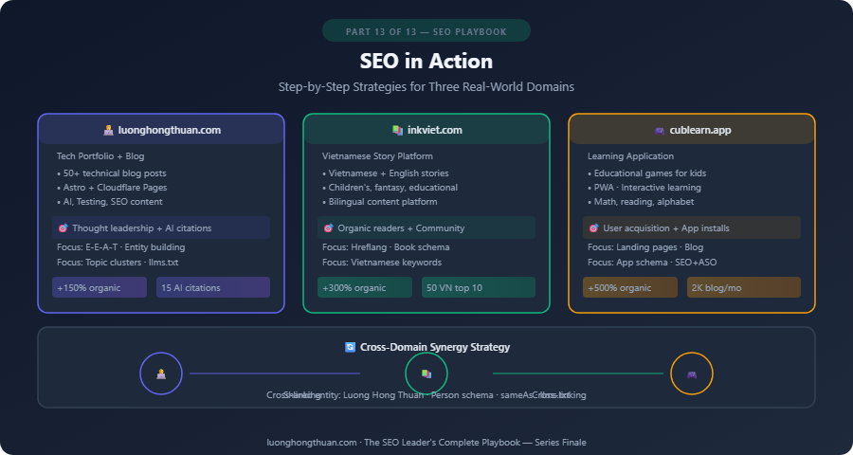Click the Vietnamese + English stories bullet

coord(386,173)
